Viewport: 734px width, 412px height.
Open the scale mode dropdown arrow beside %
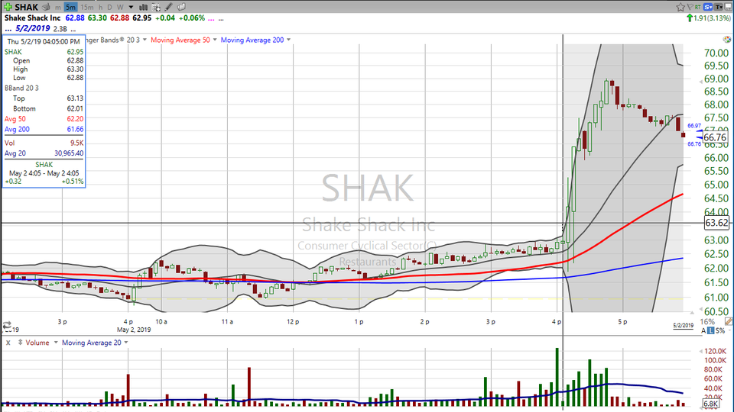pyautogui.click(x=729, y=330)
